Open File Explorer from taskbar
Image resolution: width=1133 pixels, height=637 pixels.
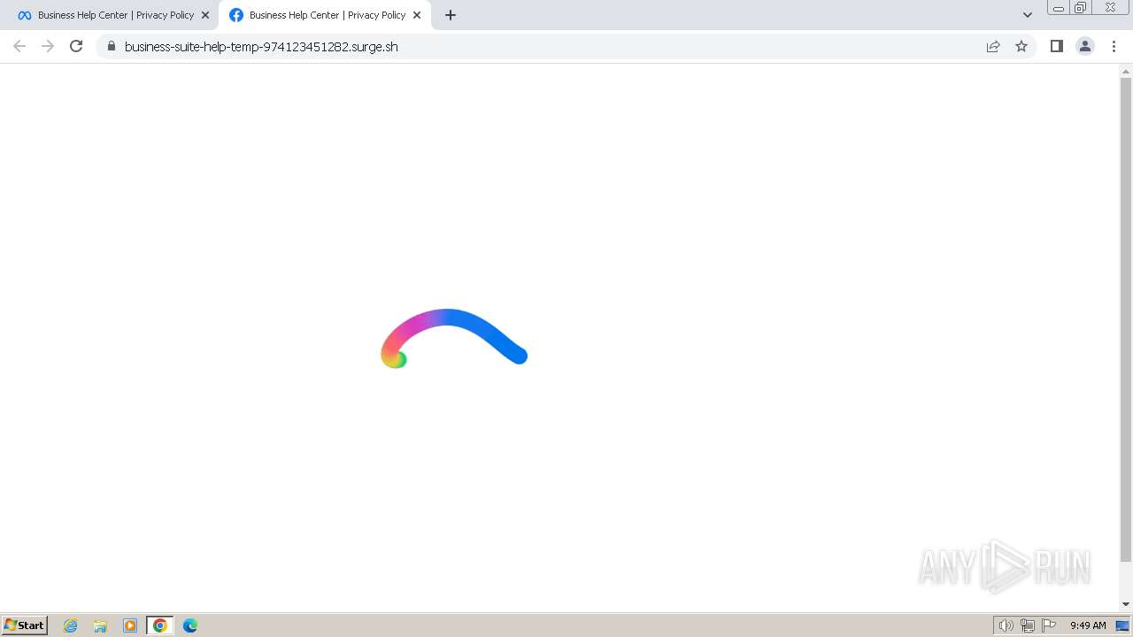pyautogui.click(x=100, y=625)
